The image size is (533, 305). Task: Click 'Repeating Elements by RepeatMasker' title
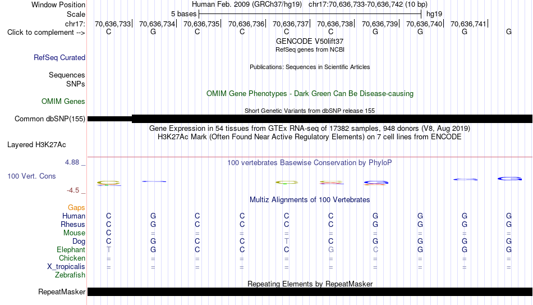coord(310,284)
